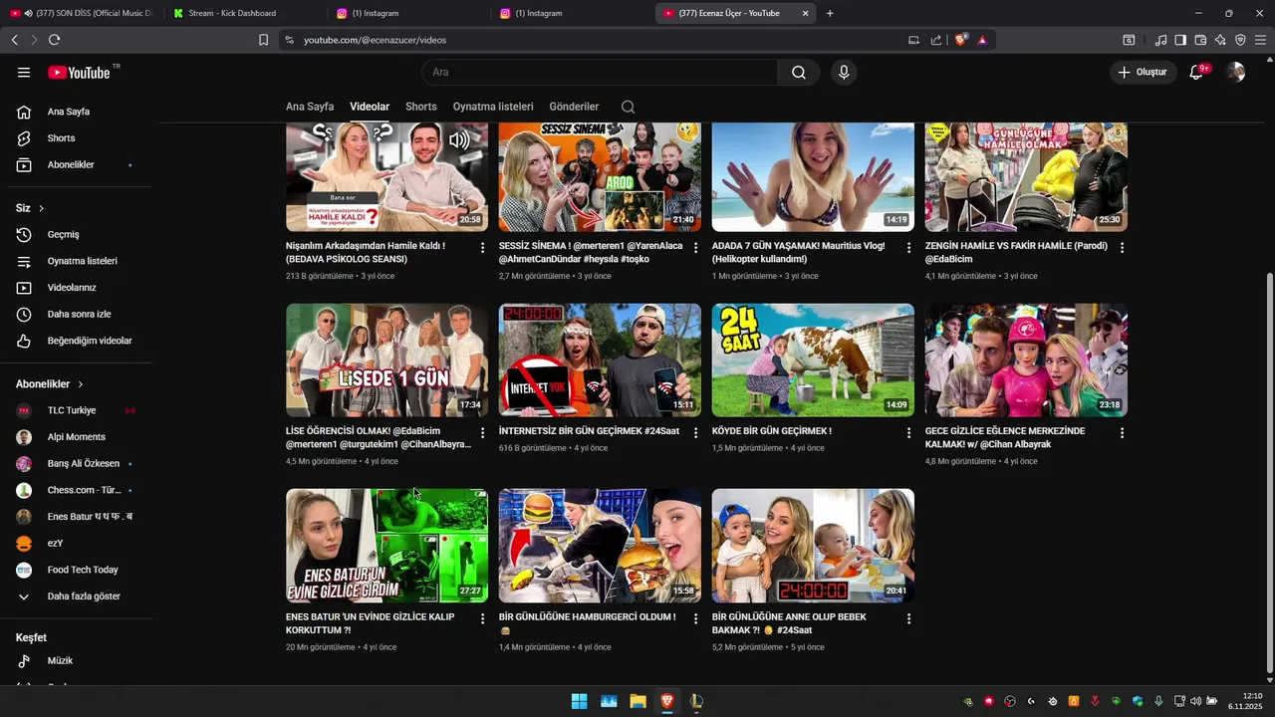Open the Brave Wallet icon

coord(1200,40)
